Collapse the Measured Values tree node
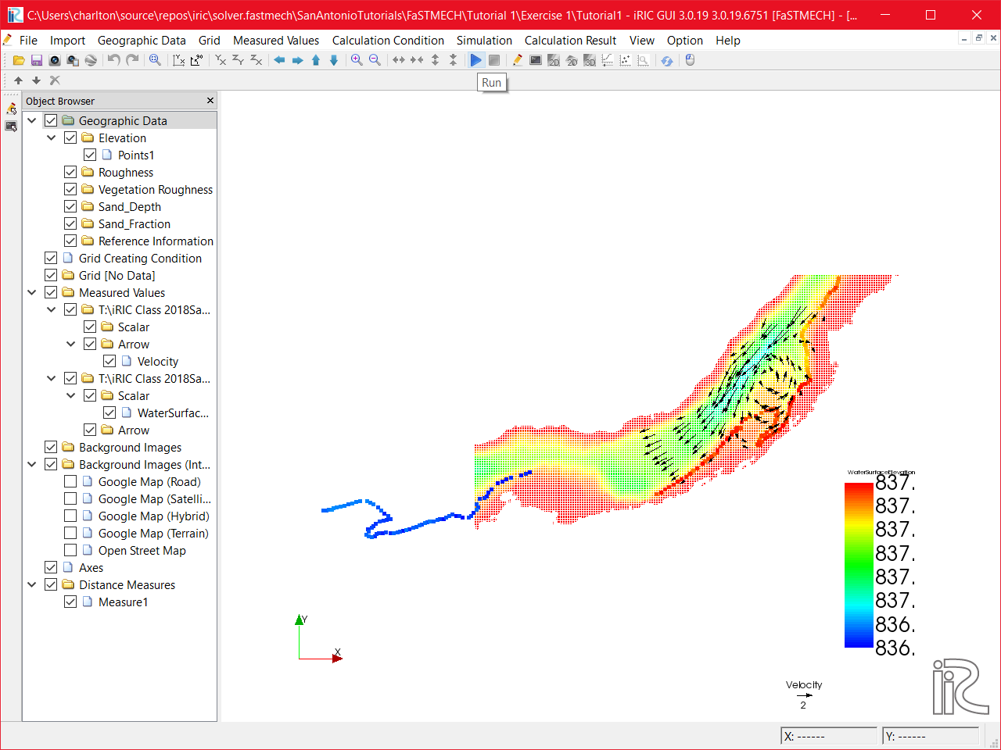This screenshot has height=750, width=1001. 32,293
